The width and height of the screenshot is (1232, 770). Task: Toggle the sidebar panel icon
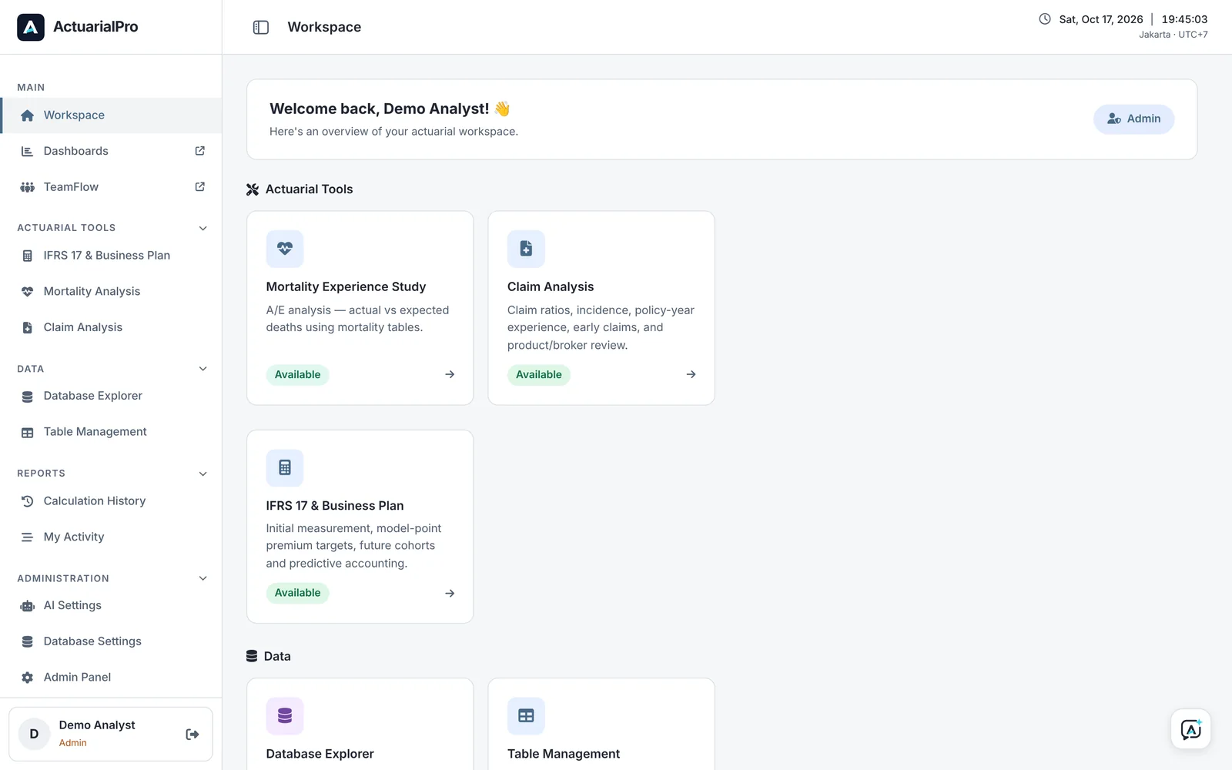point(261,28)
